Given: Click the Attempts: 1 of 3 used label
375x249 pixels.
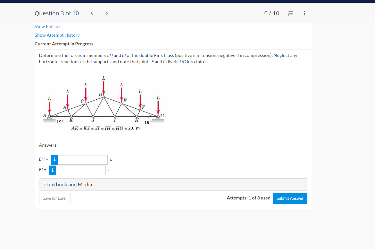Looking at the screenshot, I should 248,198.
